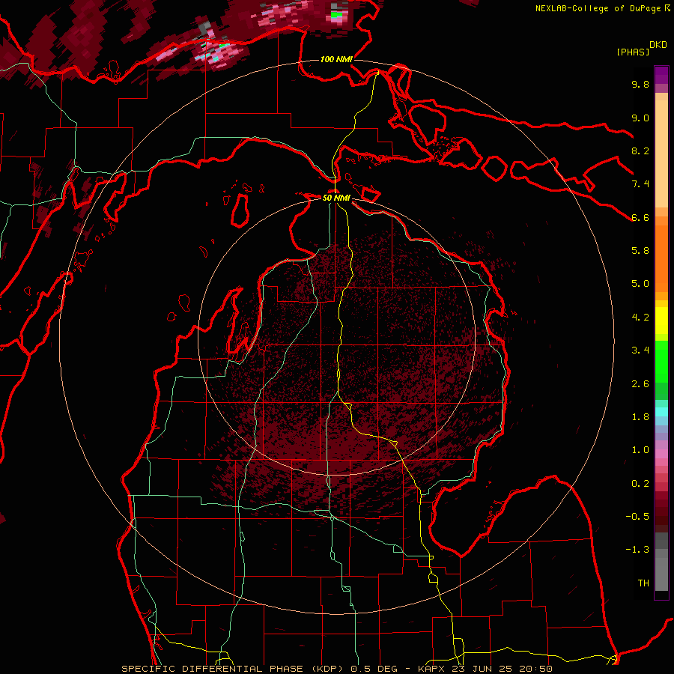The width and height of the screenshot is (674, 674).
Task: Click the KAPX 23 JUN 25 20:50 timestamp
Action: 485,669
